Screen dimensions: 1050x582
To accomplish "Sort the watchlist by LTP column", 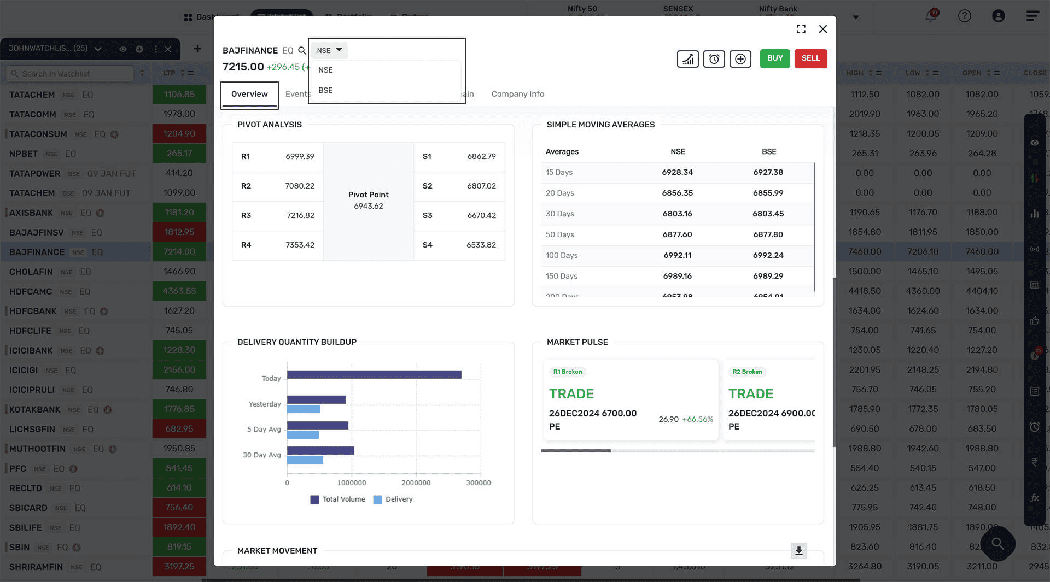I will (182, 73).
